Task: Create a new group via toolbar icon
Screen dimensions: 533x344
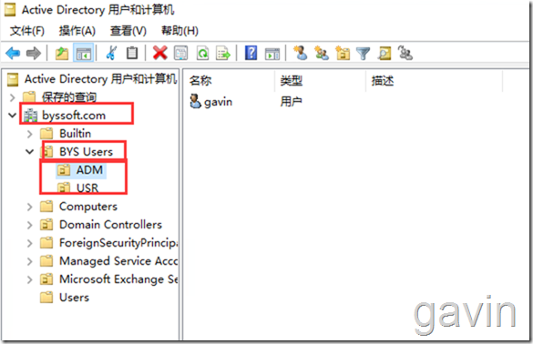Action: click(322, 54)
